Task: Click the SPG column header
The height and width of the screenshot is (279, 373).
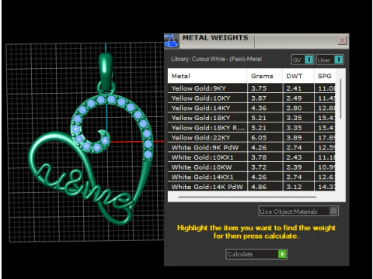Action: click(325, 76)
